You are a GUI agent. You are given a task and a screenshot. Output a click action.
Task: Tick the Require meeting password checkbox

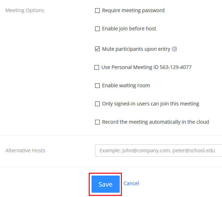tap(97, 11)
